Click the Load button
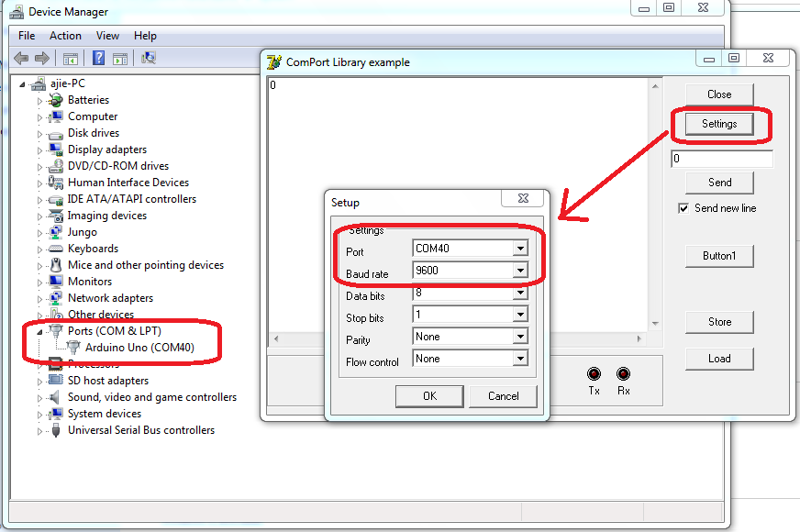Image resolution: width=800 pixels, height=532 pixels. click(719, 359)
